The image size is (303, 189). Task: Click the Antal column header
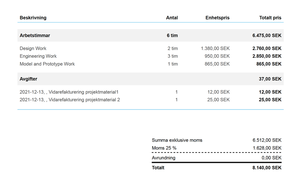point(172,18)
